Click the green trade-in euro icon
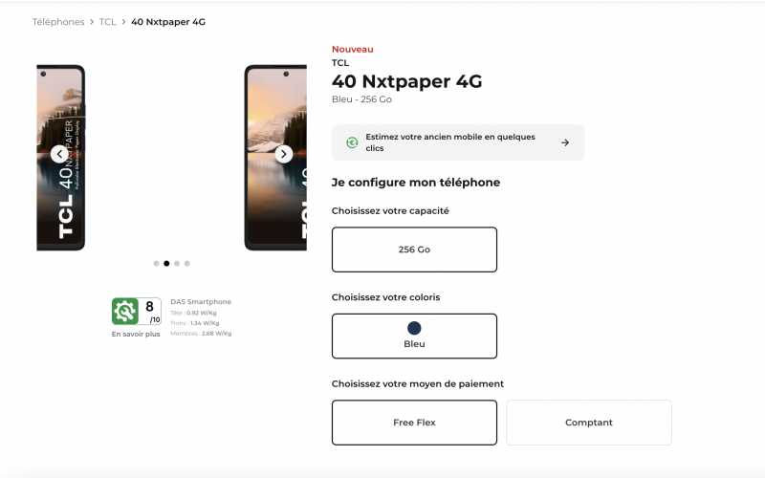 352,142
